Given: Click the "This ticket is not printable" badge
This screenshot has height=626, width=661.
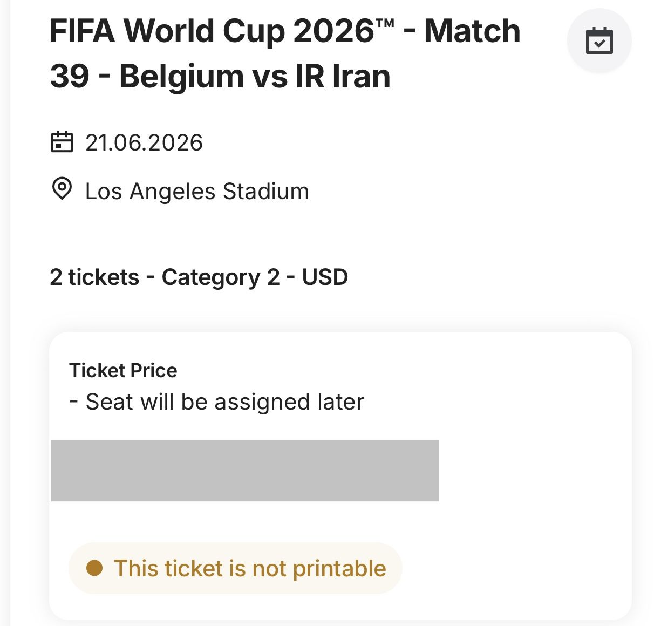Looking at the screenshot, I should pyautogui.click(x=235, y=568).
